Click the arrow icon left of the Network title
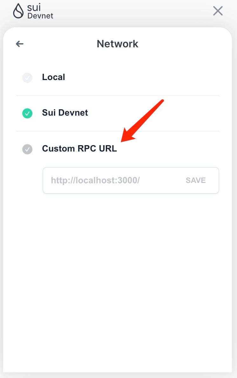Screen dimensions: 237x378 click(x=20, y=44)
